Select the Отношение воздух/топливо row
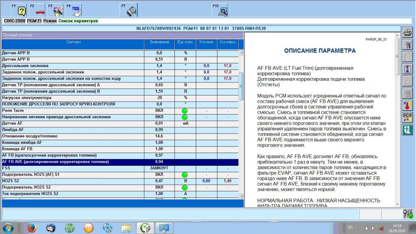The image size is (416, 234). tap(120, 136)
